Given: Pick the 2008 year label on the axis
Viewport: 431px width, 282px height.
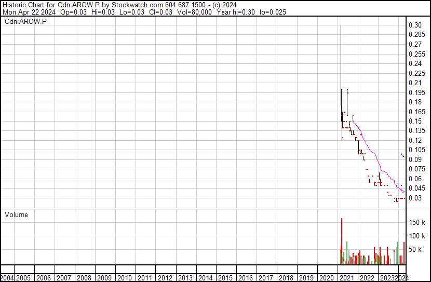Looking at the screenshot, I should click(85, 278).
